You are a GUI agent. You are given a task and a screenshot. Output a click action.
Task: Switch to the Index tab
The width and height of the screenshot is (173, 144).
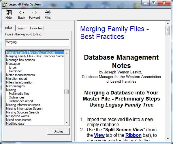8,28
